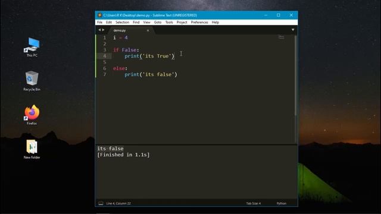Open the Project menu

click(x=182, y=23)
